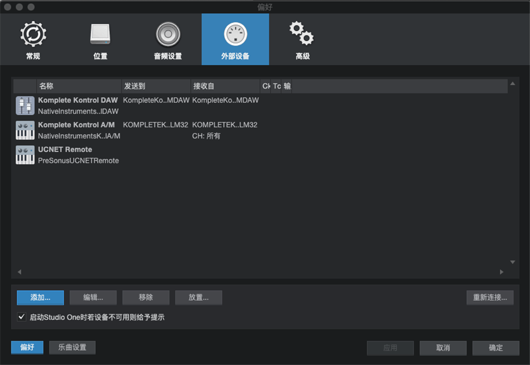Click the 移除 remove button
The height and width of the screenshot is (365, 530).
coord(146,297)
